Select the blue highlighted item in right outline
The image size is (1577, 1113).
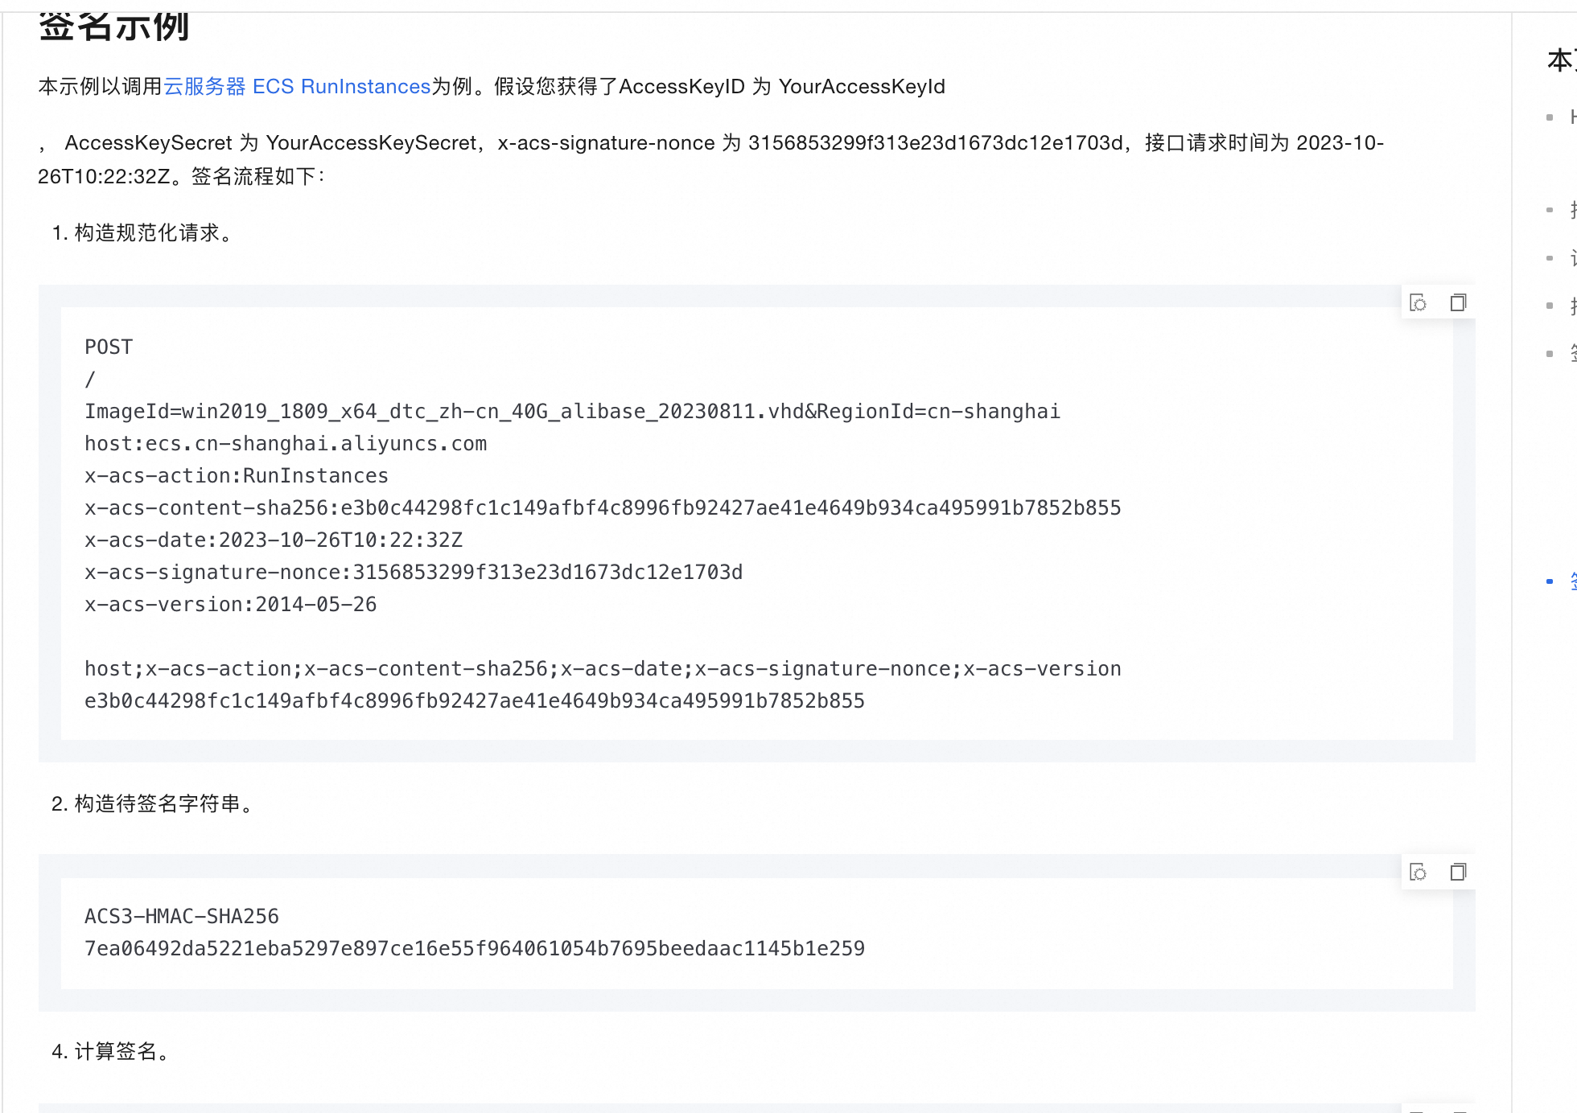[1571, 581]
